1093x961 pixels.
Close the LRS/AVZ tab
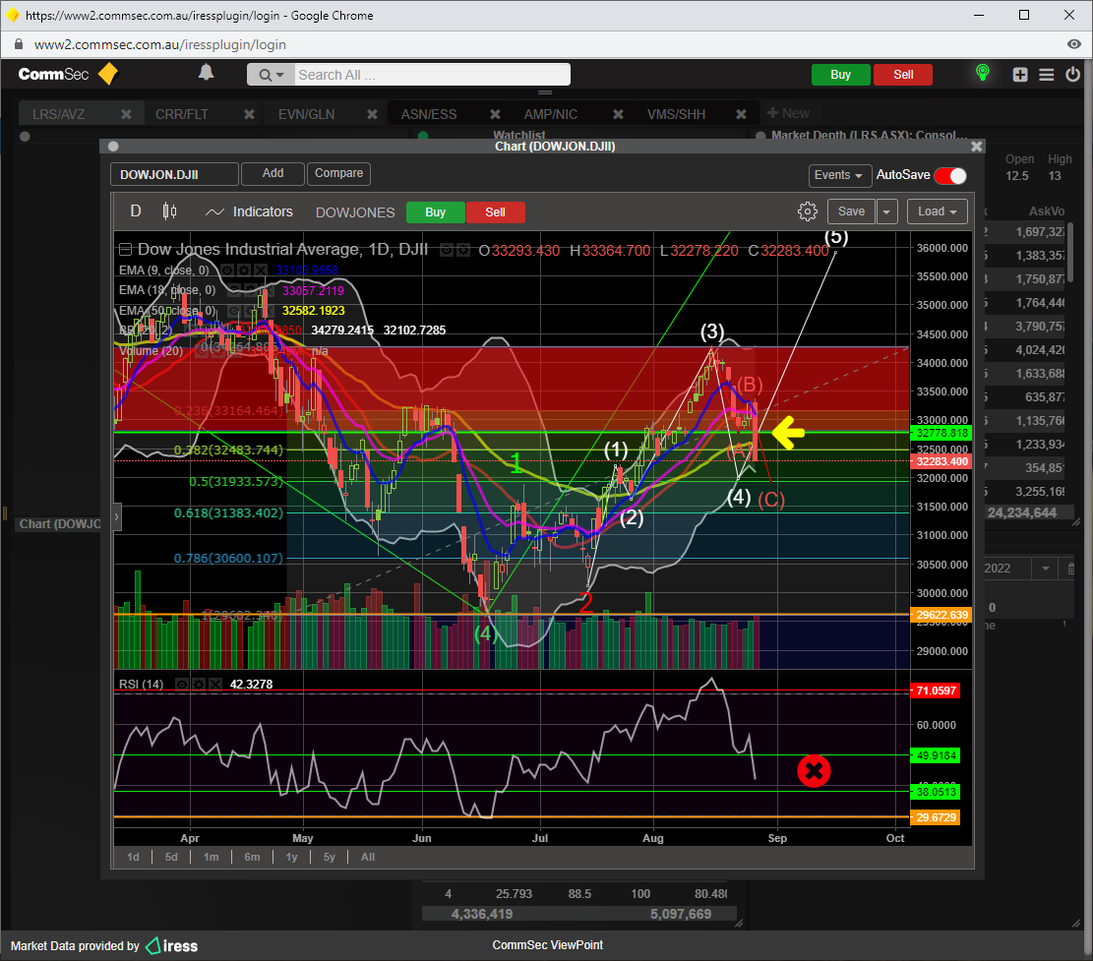point(126,114)
